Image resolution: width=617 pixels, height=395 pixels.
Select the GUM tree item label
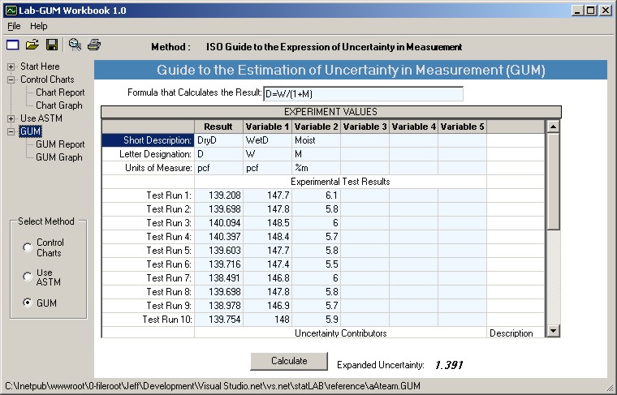tap(30, 131)
